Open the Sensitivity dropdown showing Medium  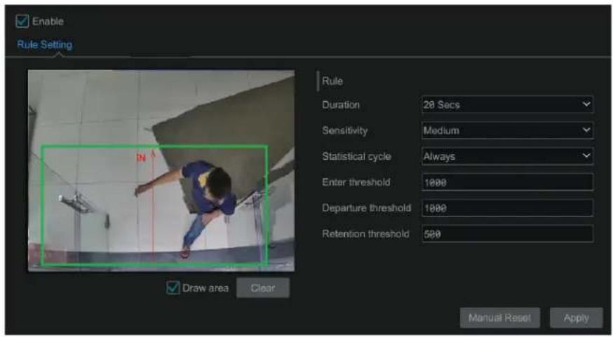(508, 130)
